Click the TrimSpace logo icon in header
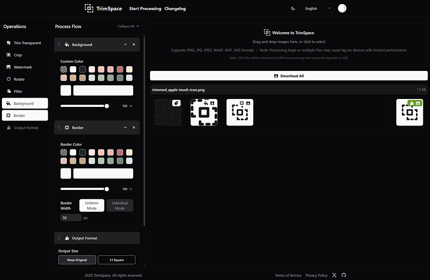The image size is (430, 280). click(x=89, y=8)
